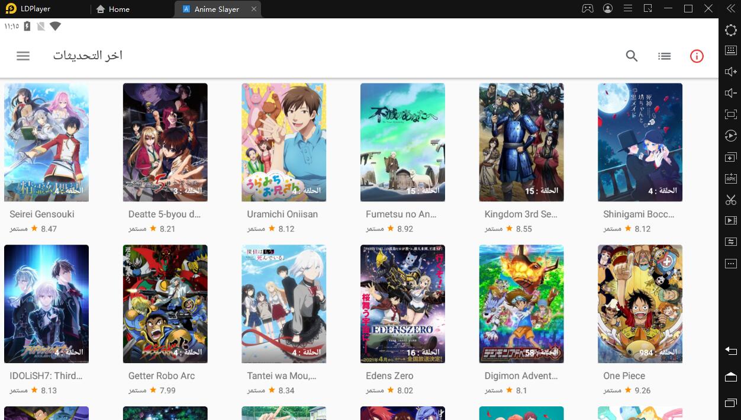Open LDPlayer title bar menu lines
Viewport: 741px width, 420px height.
point(628,9)
